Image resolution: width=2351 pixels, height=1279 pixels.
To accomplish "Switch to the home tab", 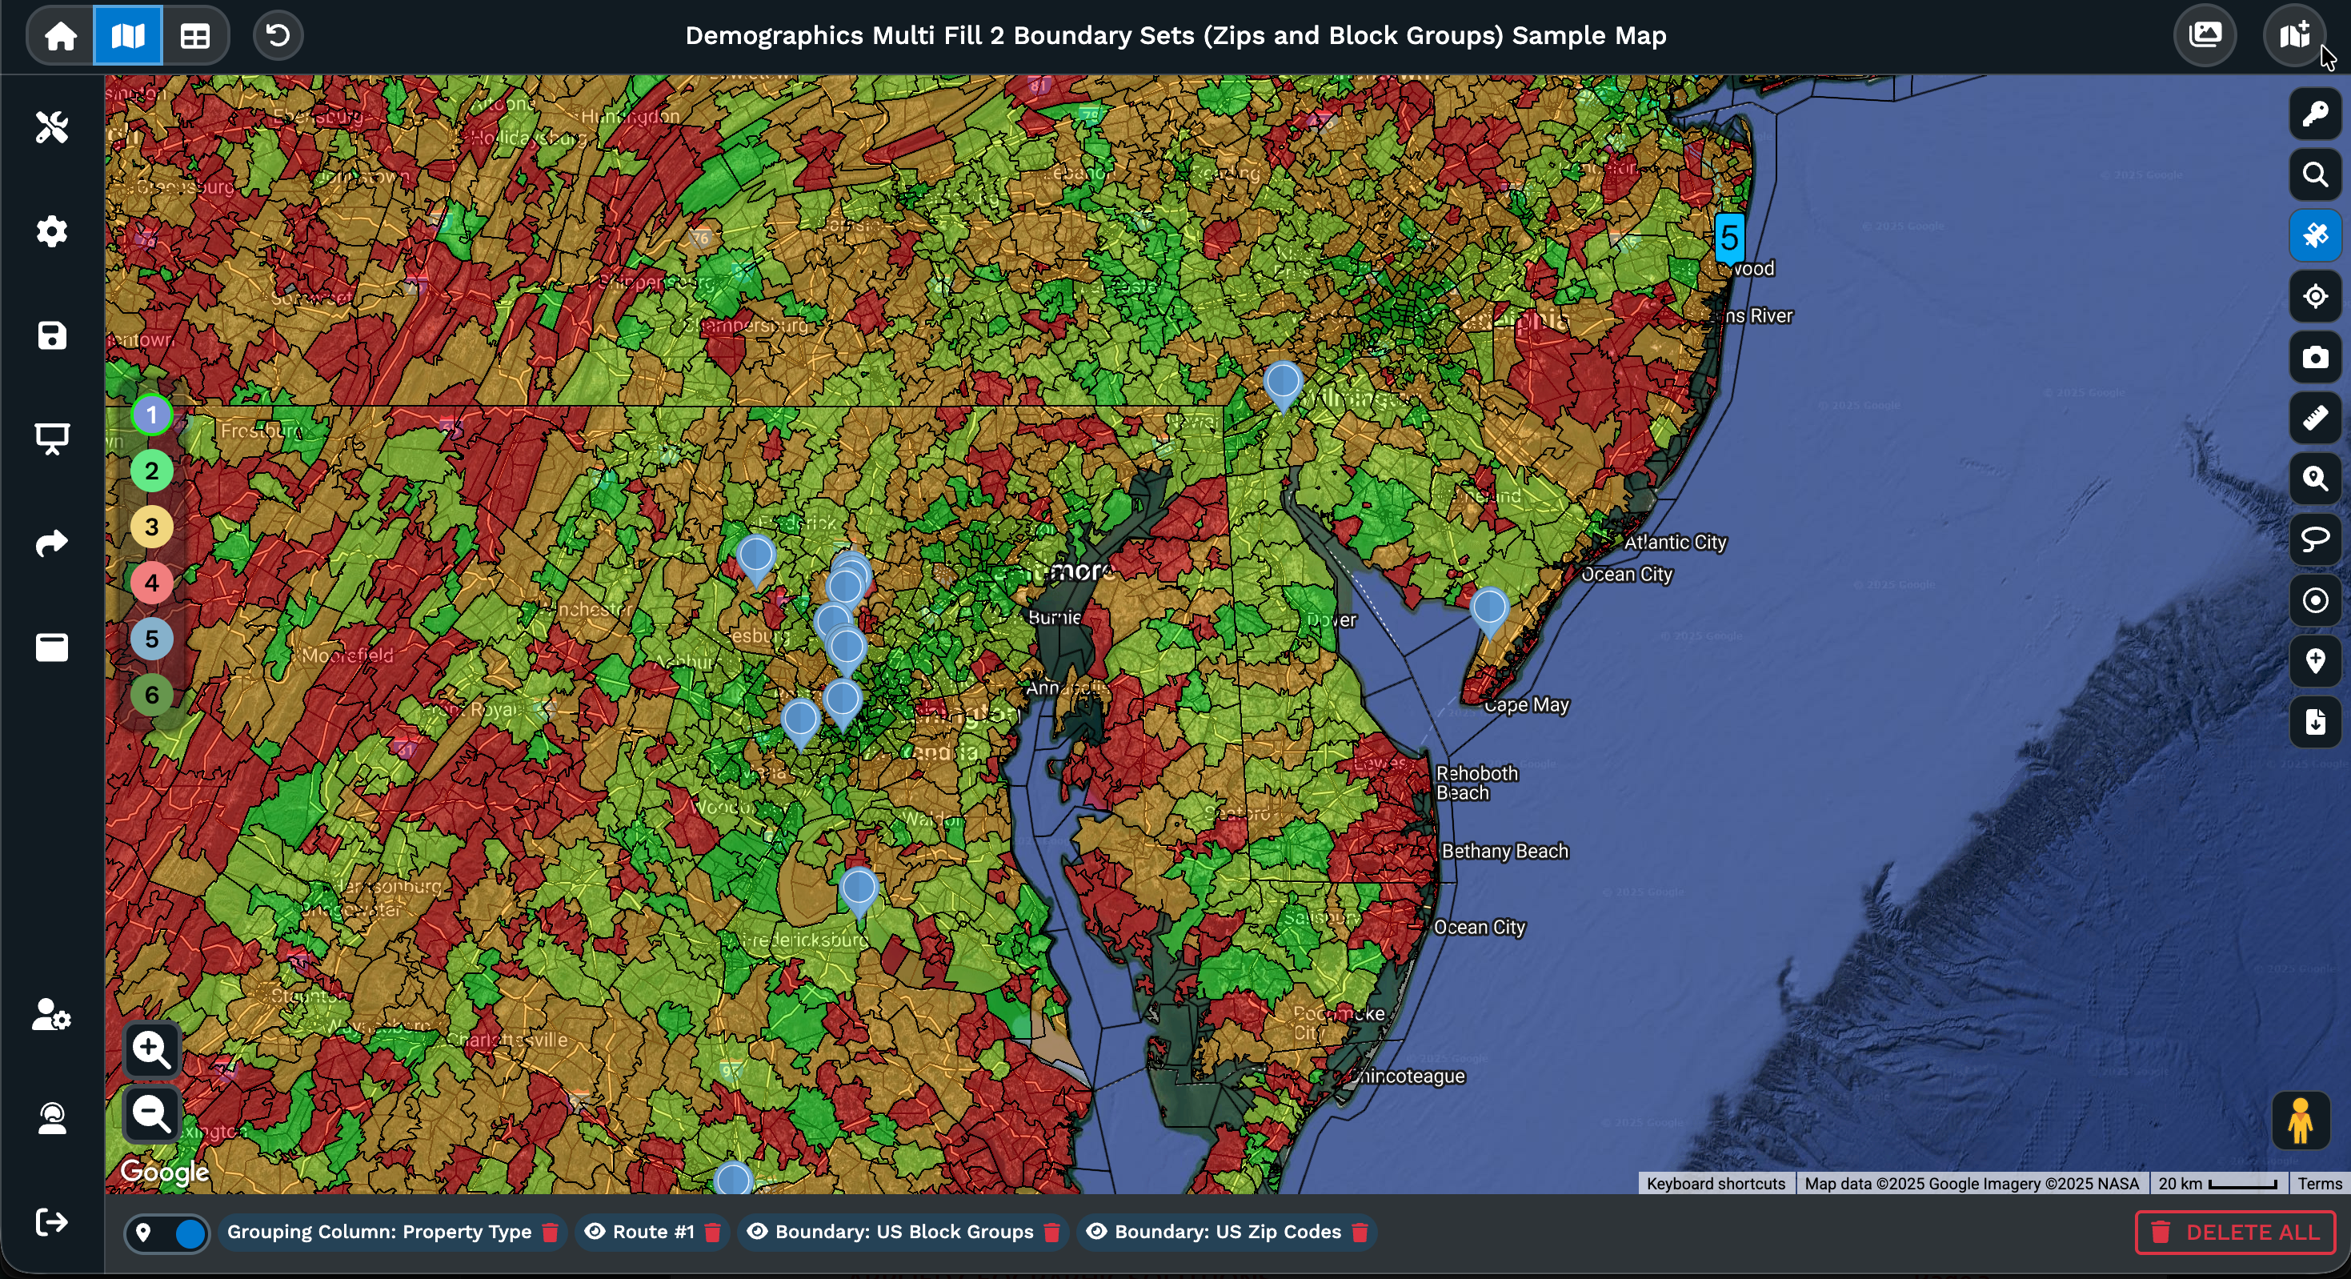I will 59,35.
